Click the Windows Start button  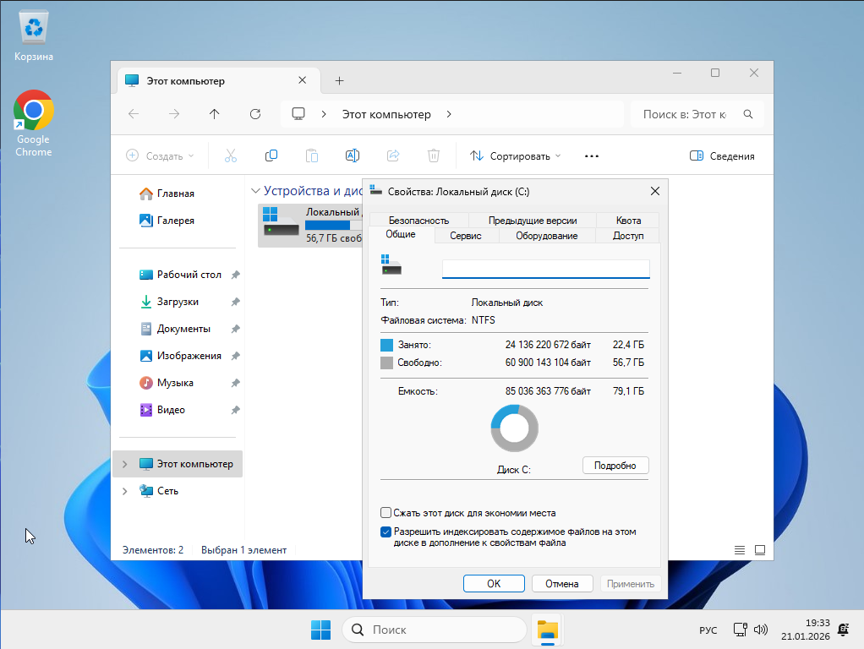click(320, 630)
